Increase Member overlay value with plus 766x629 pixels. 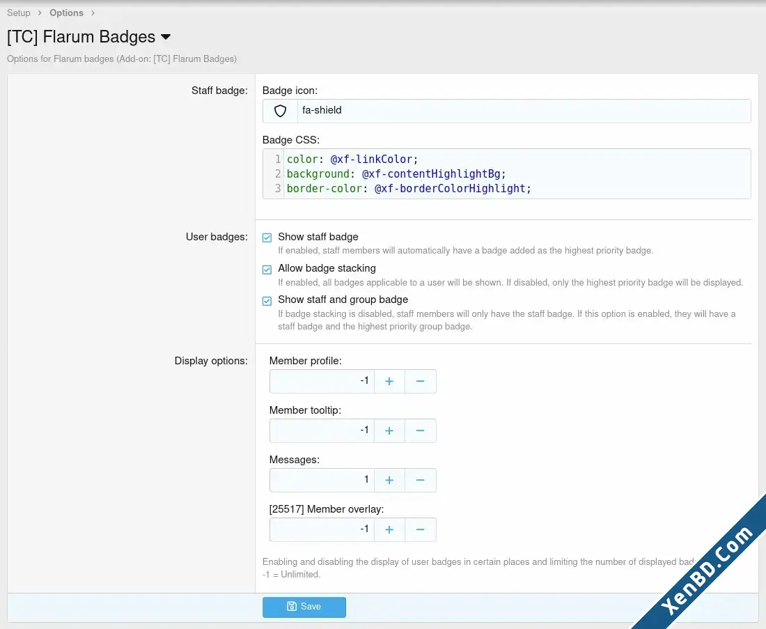pyautogui.click(x=389, y=529)
